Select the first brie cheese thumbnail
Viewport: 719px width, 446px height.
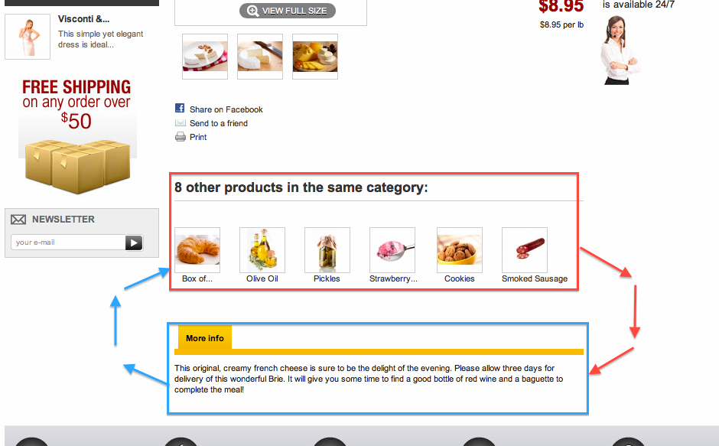[205, 57]
